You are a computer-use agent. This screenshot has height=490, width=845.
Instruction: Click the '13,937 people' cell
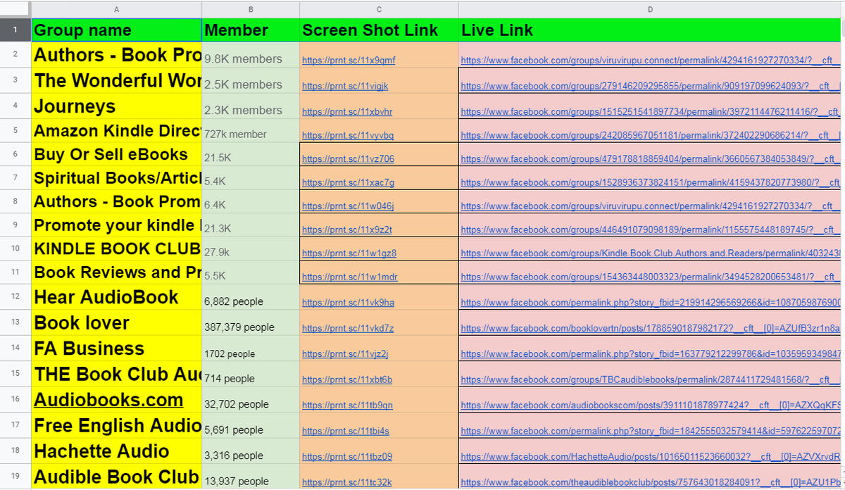[251, 477]
